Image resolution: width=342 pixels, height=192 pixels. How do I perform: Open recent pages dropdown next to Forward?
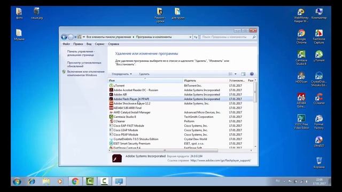point(75,37)
